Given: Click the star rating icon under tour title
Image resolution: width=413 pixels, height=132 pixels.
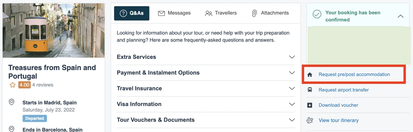Looking at the screenshot, I should click(x=12, y=85).
